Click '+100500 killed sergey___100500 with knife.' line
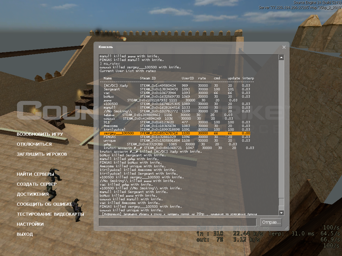 tap(142, 177)
